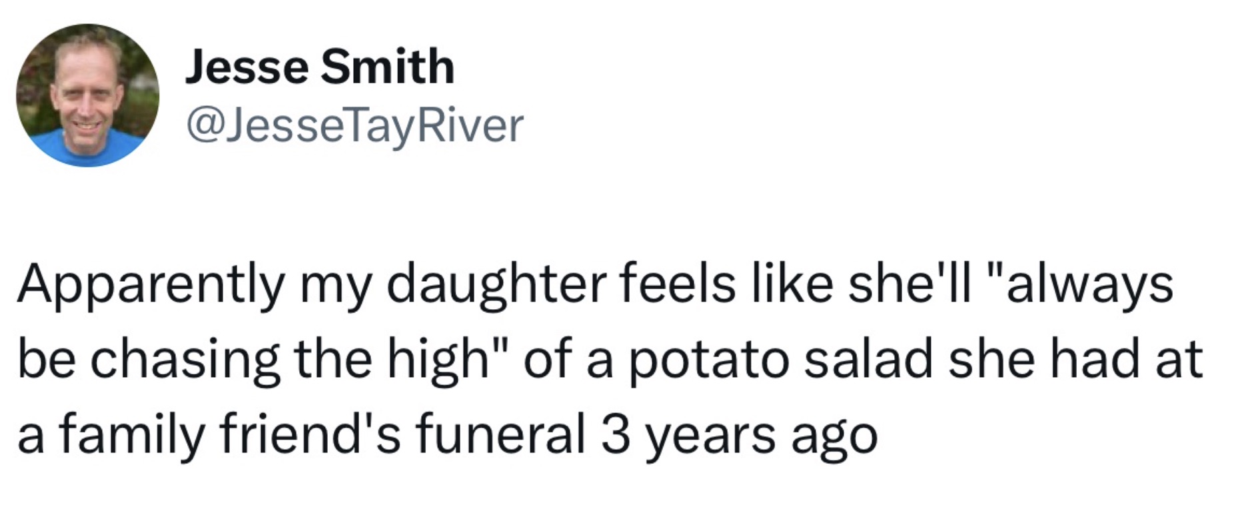Open the Jesse Smith display name
The width and height of the screenshot is (1246, 521).
(x=320, y=67)
